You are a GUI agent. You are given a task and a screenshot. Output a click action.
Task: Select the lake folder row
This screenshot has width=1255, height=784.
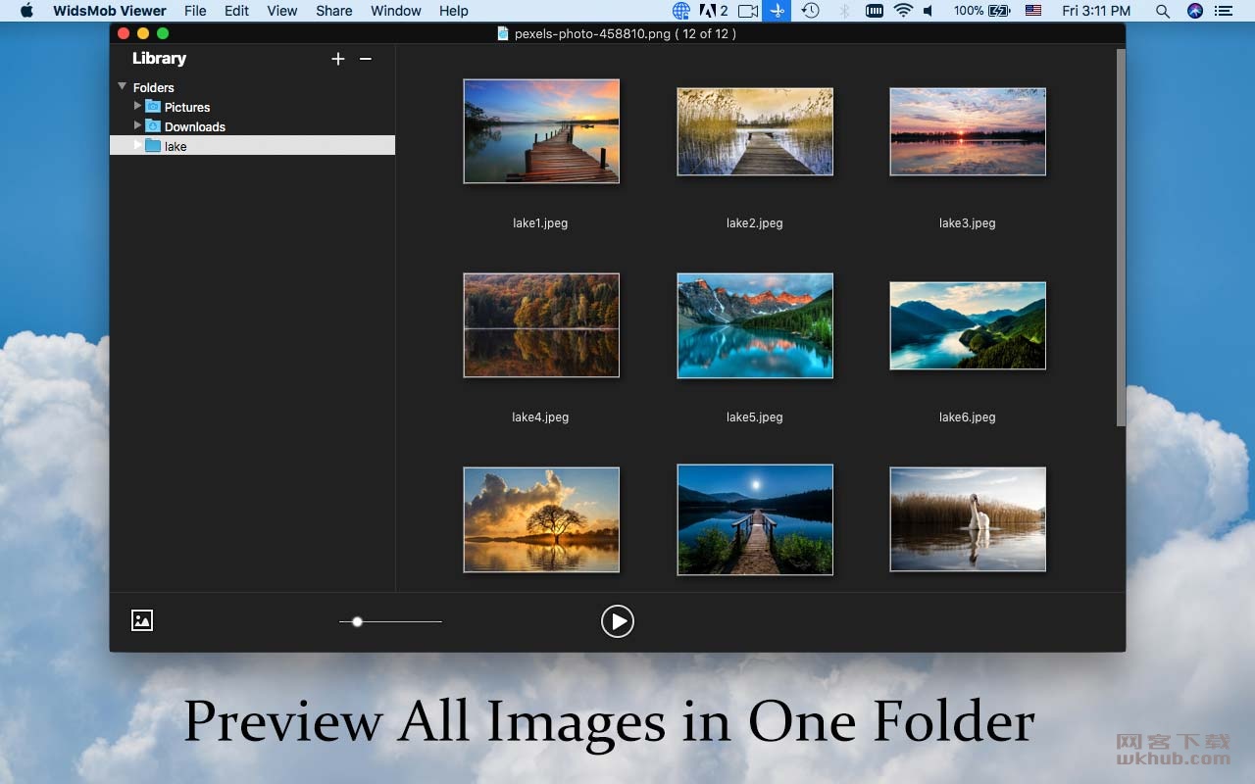[x=252, y=145]
